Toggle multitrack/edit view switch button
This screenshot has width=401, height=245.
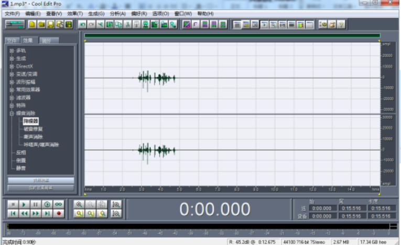15,24
